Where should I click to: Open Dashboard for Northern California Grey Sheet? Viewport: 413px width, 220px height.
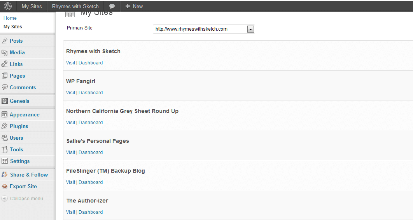[91, 123]
